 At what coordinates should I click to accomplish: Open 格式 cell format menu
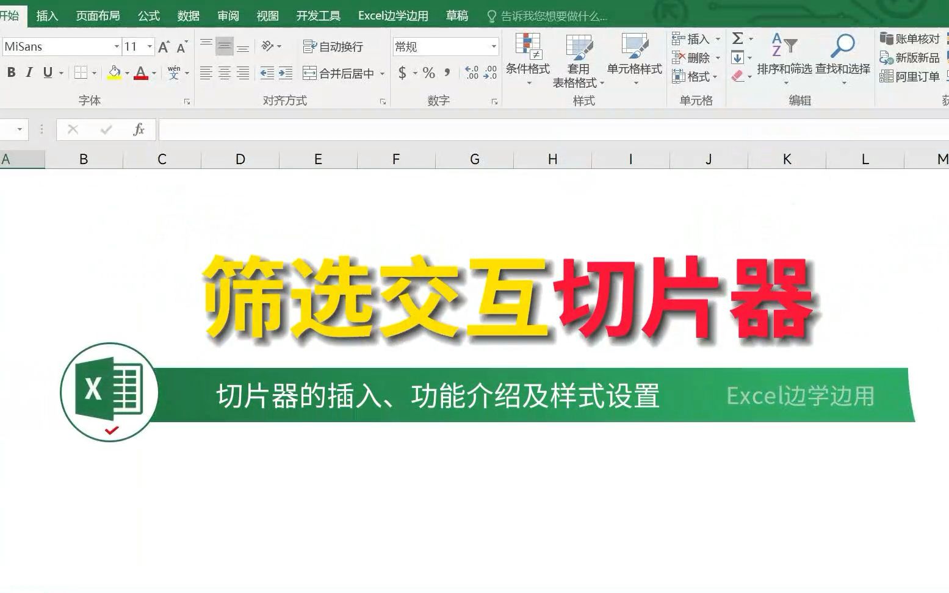[x=696, y=77]
